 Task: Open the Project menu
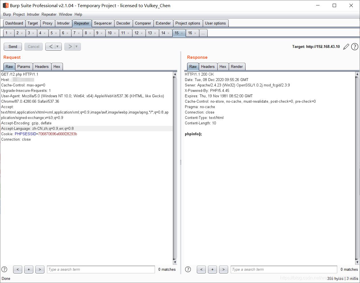(x=19, y=14)
